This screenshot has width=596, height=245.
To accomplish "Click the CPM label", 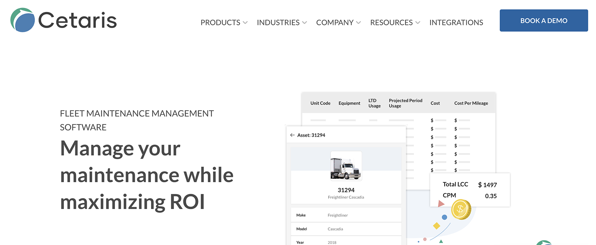I will [x=450, y=195].
